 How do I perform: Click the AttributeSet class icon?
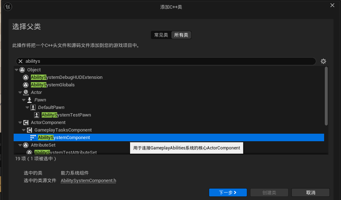(x=26, y=145)
